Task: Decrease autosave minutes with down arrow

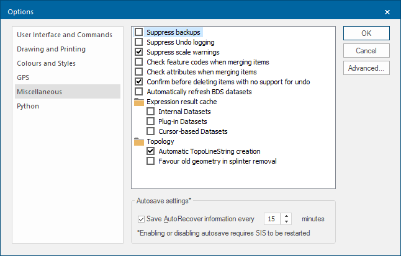Action: pos(286,222)
